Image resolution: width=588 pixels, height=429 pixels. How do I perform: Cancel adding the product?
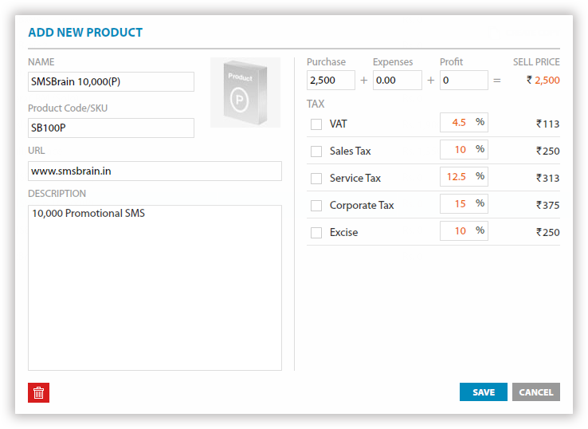pyautogui.click(x=536, y=392)
